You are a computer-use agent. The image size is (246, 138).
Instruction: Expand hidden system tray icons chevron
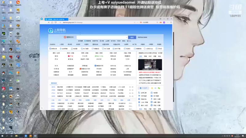coord(222,136)
